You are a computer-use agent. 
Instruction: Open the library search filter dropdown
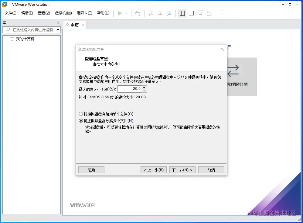point(57,30)
